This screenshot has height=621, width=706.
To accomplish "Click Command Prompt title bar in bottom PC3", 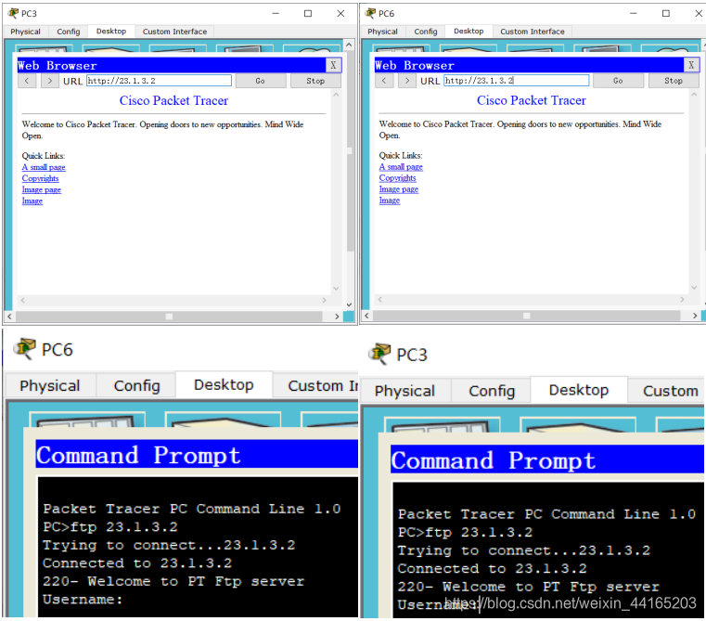I will point(547,459).
